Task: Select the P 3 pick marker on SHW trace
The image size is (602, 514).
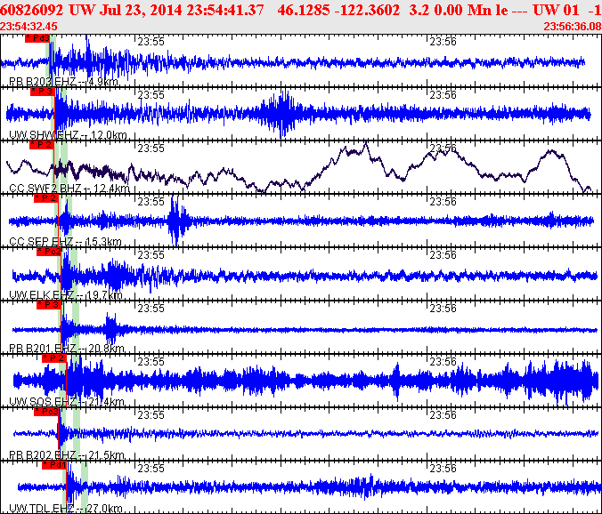Action: (42, 92)
